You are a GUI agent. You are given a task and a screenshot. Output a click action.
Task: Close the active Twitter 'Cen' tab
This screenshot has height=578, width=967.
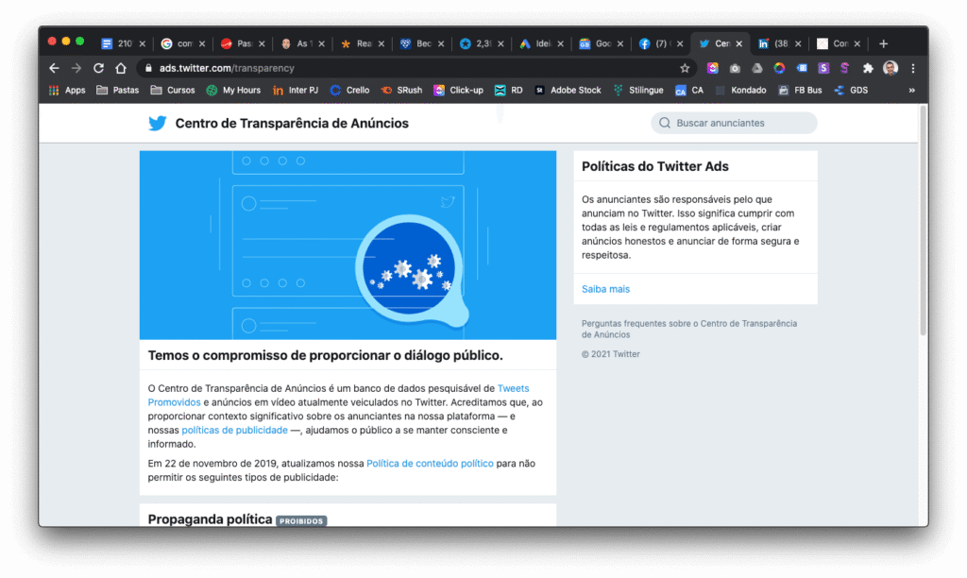(738, 43)
